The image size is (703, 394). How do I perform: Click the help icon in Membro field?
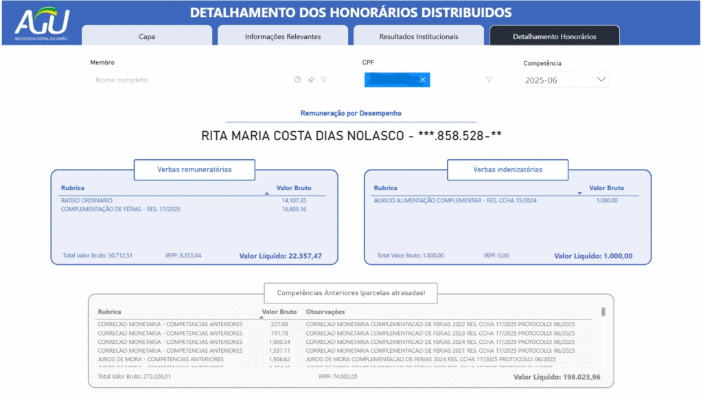click(x=297, y=80)
